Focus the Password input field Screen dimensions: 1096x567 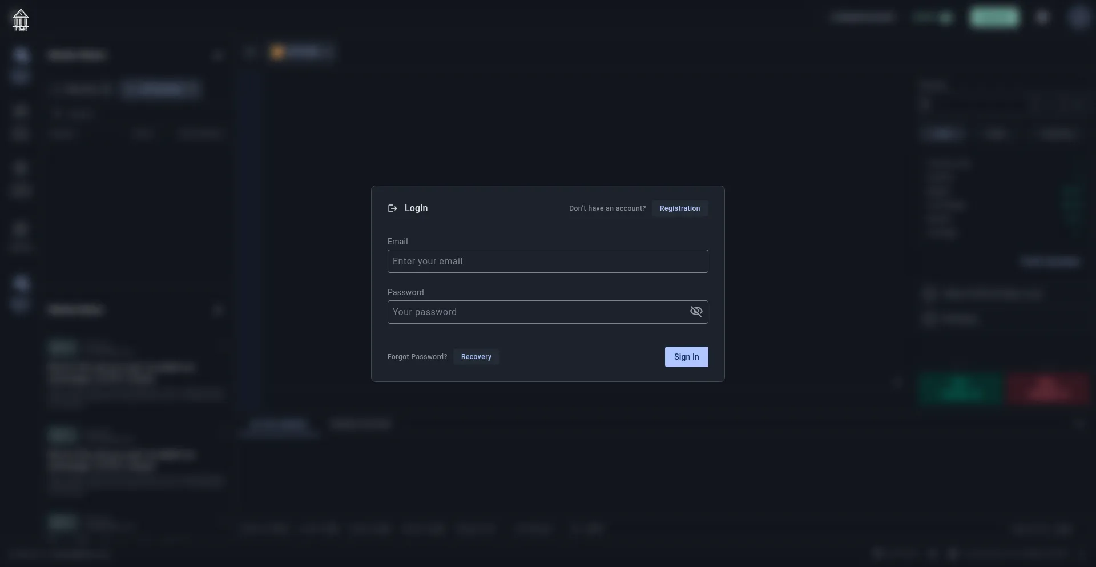[x=537, y=312]
